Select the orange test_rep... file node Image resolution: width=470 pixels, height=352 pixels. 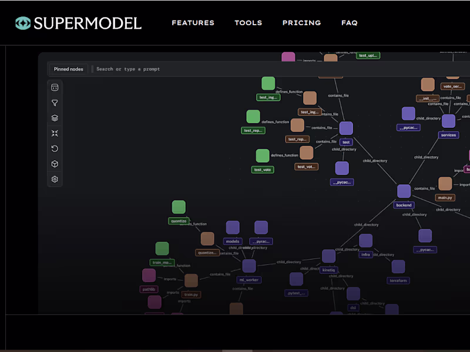pos(297,125)
